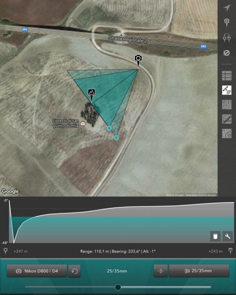The height and width of the screenshot is (295, 236).
Task: Open the wrench settings in elevation panel
Action: click(228, 236)
